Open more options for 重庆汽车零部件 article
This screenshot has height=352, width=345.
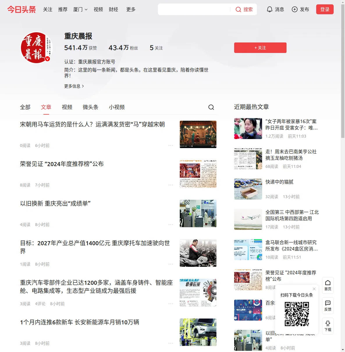[171, 304]
